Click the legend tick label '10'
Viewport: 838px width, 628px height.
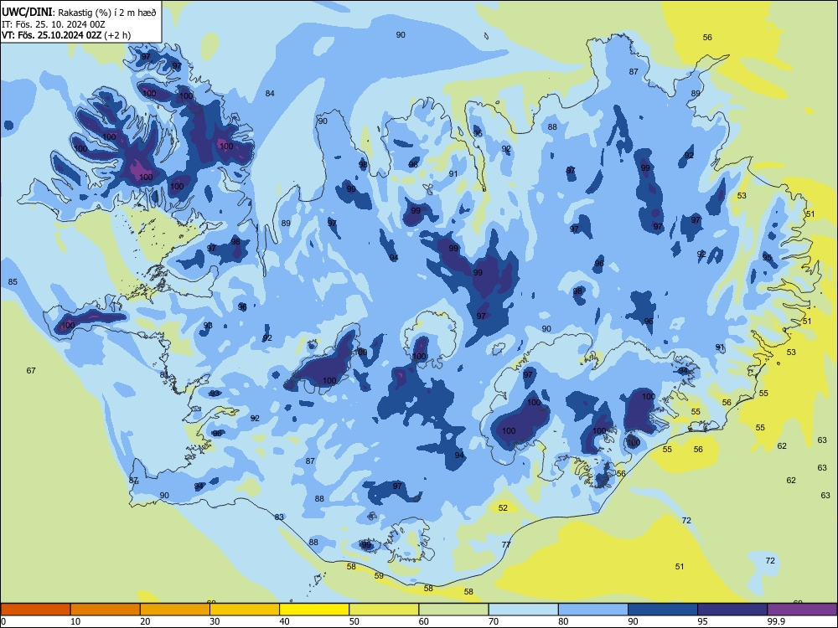tap(75, 621)
